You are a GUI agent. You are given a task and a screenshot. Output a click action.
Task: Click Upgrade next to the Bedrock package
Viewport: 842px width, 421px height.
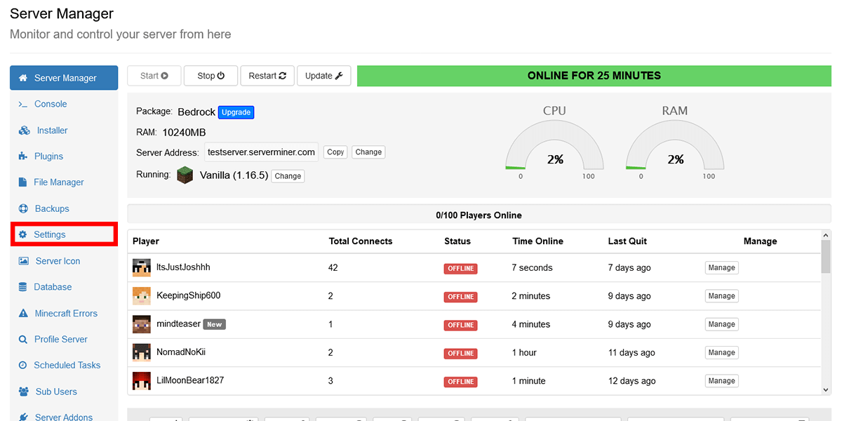click(x=236, y=112)
